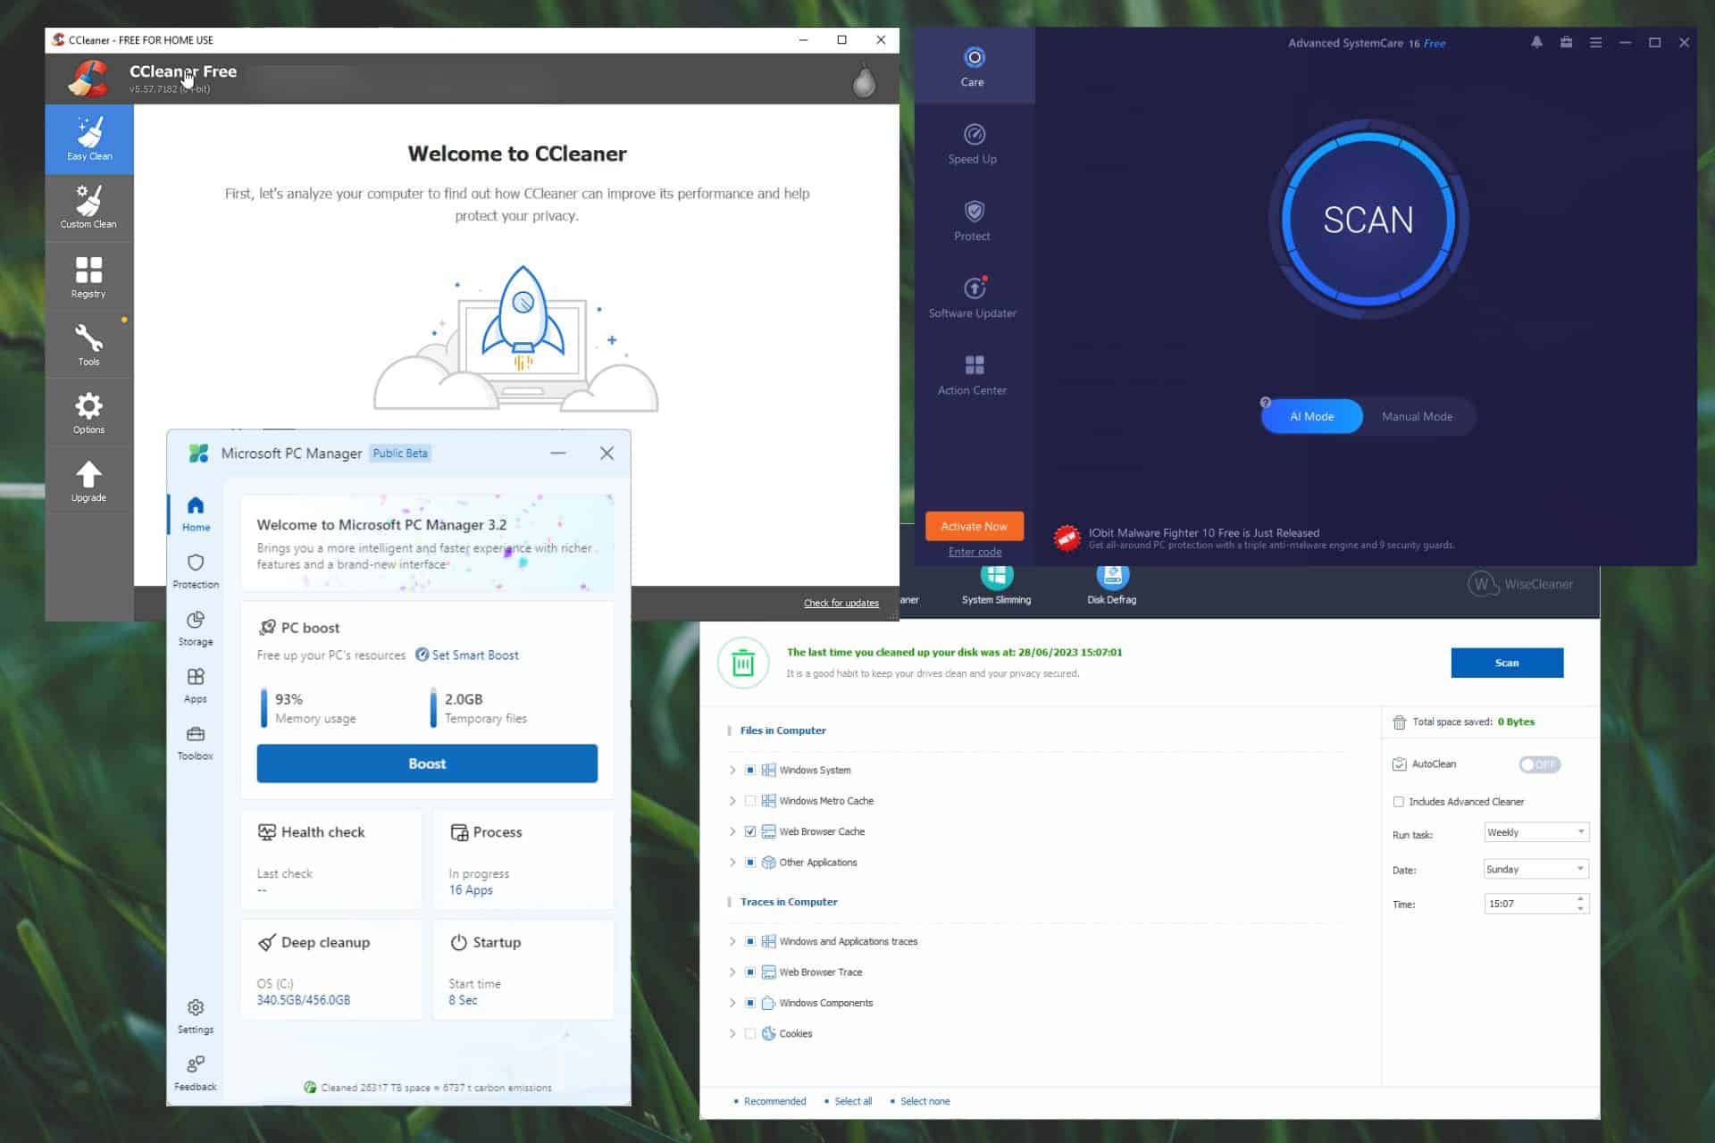The height and width of the screenshot is (1143, 1715).
Task: Open Feedback in Microsoft PC Manager
Action: (x=196, y=1073)
